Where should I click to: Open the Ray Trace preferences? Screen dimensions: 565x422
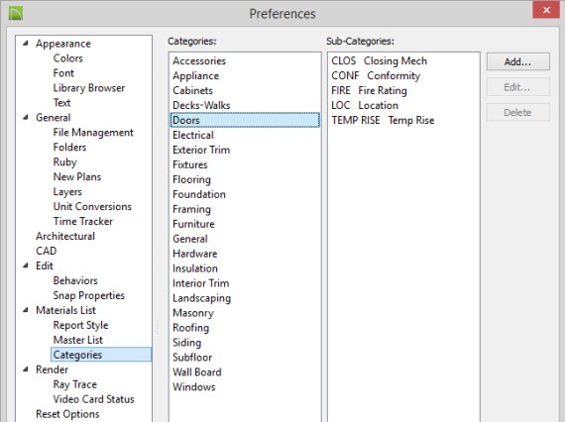(x=75, y=384)
